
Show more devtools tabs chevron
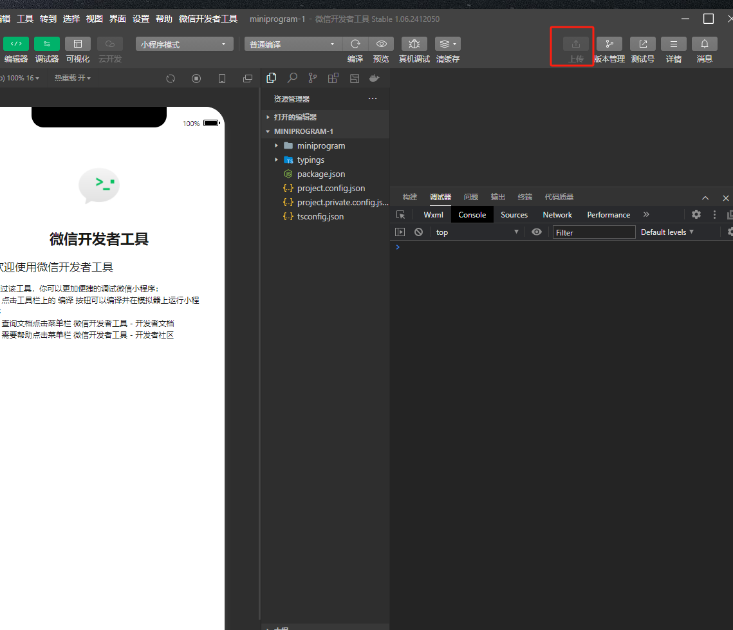tap(647, 214)
